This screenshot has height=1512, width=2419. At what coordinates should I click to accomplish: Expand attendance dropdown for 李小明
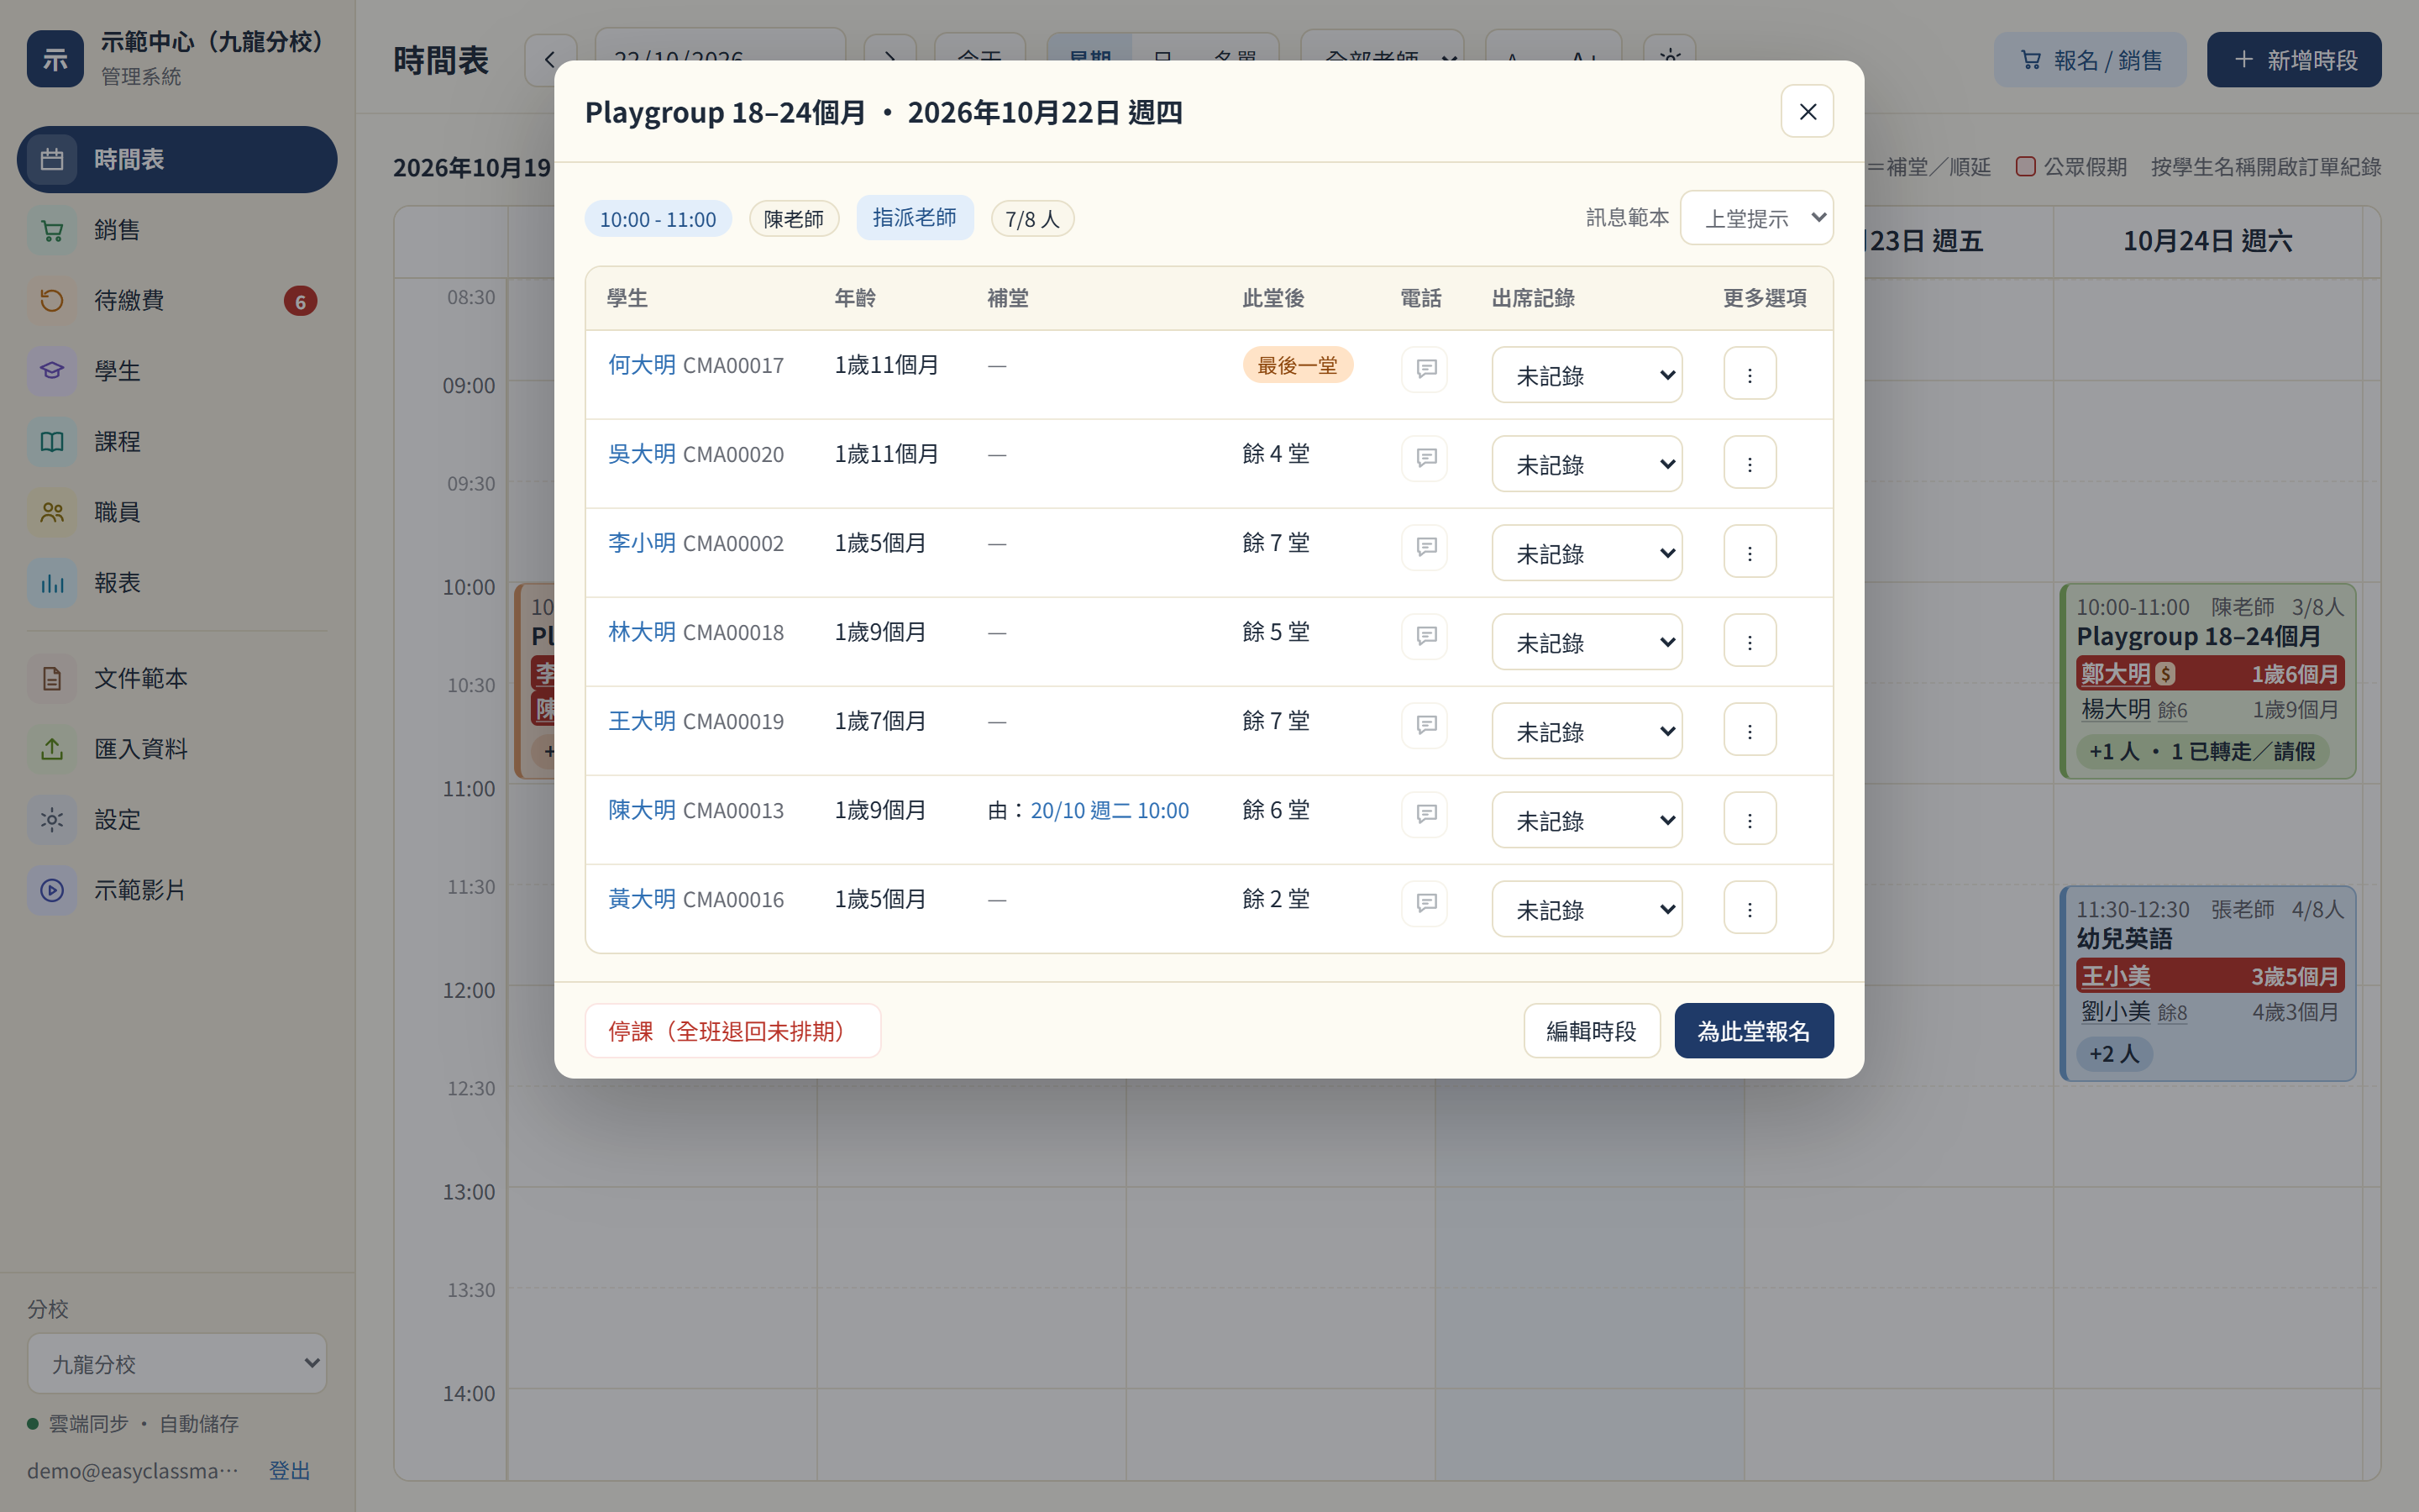click(1587, 553)
